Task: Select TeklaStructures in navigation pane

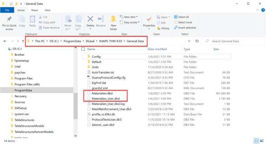Action: 24,120
